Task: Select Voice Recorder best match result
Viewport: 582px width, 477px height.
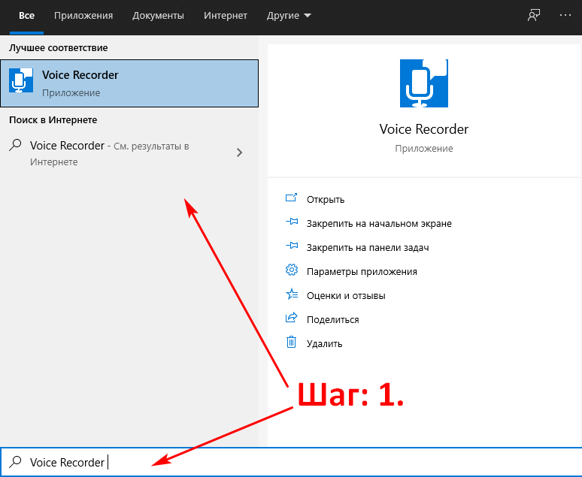Action: pyautogui.click(x=129, y=83)
